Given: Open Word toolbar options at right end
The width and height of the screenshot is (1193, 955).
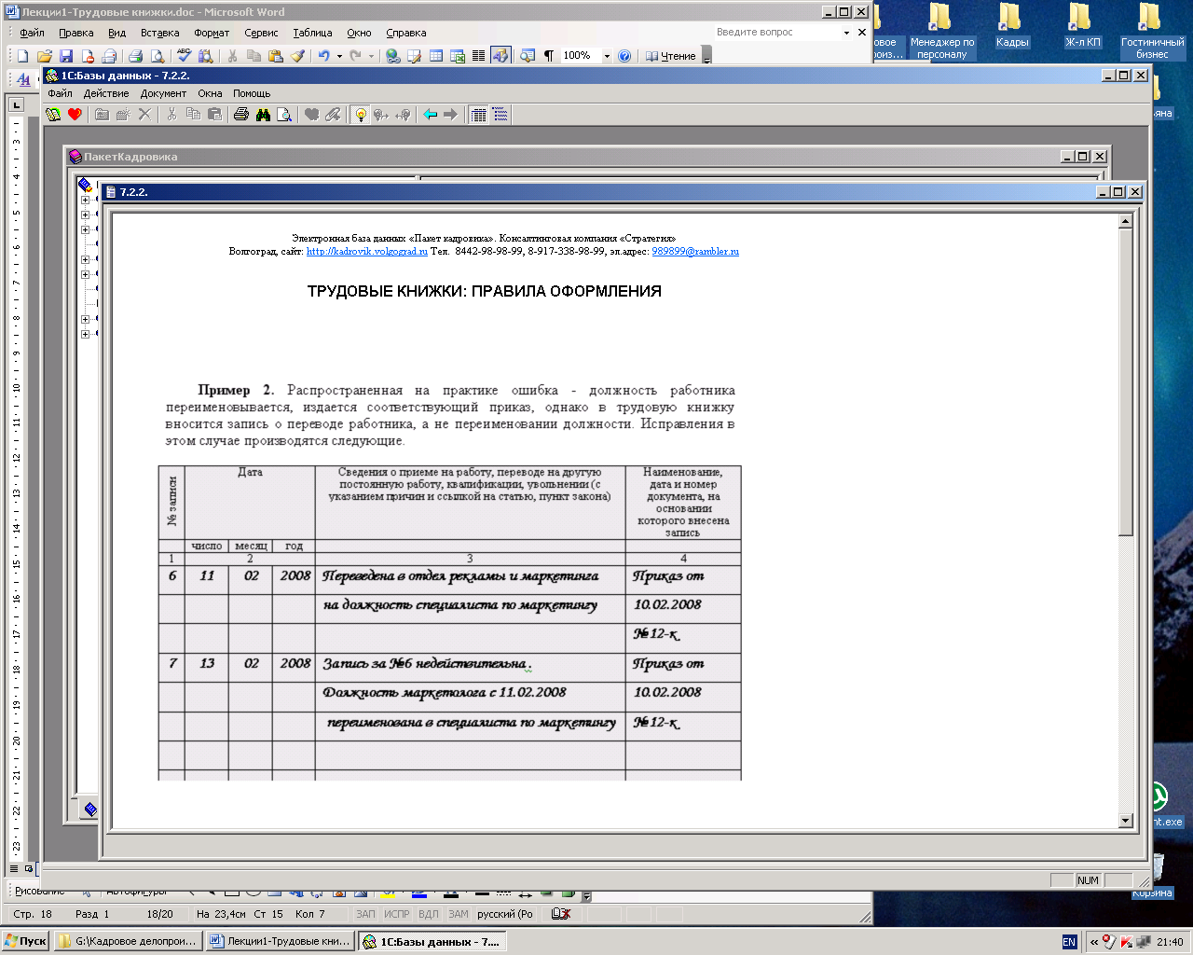Looking at the screenshot, I should [x=706, y=56].
